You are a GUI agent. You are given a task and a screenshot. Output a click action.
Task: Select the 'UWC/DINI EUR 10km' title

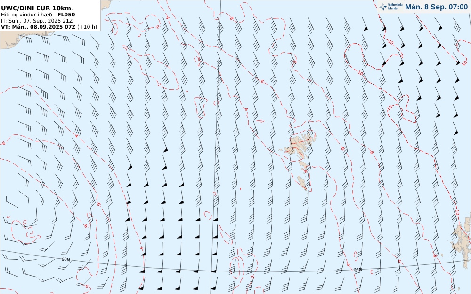coord(36,8)
